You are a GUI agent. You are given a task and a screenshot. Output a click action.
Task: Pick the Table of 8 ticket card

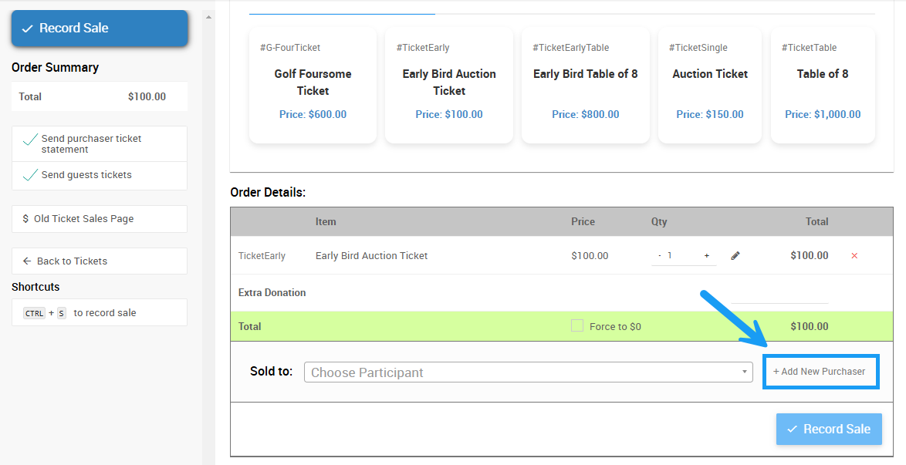(823, 86)
